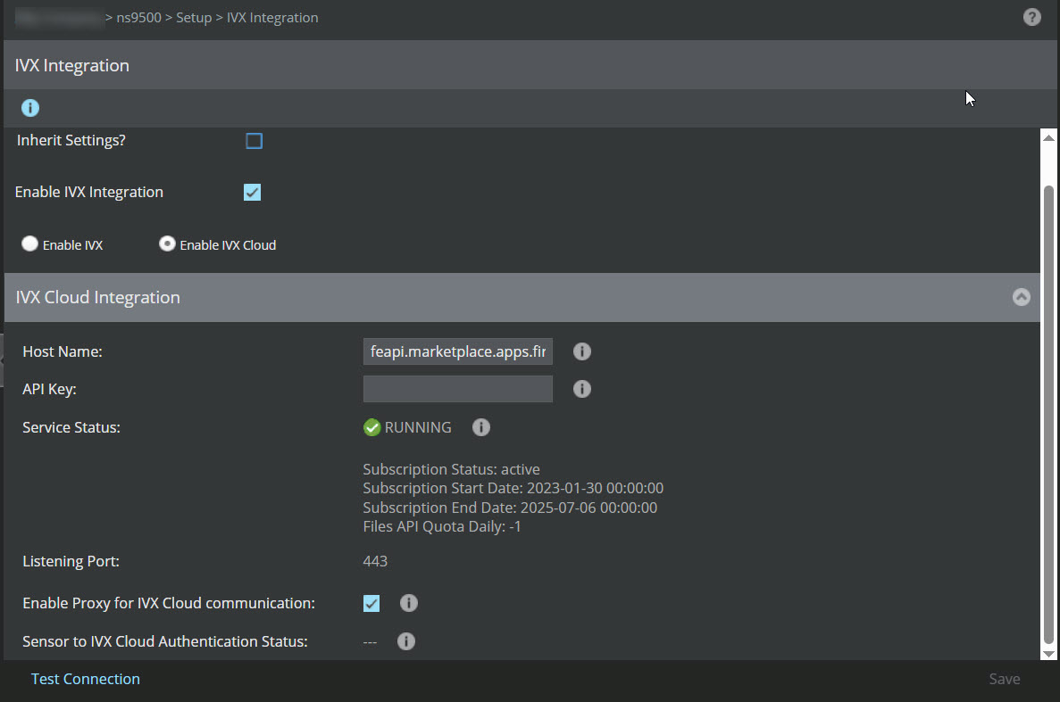Image resolution: width=1060 pixels, height=702 pixels.
Task: Click the scrollbar up arrow
Action: pos(1048,137)
